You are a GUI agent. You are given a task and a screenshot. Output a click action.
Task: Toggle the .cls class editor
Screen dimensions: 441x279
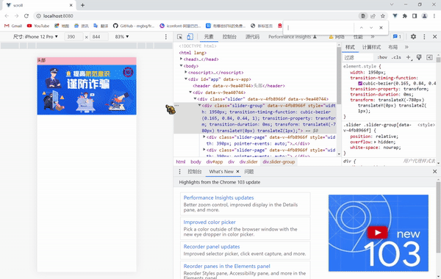tap(396, 57)
